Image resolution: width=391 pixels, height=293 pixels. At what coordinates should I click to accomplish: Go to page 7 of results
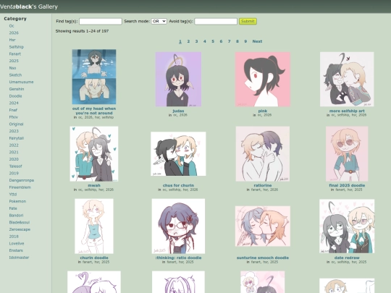229,41
